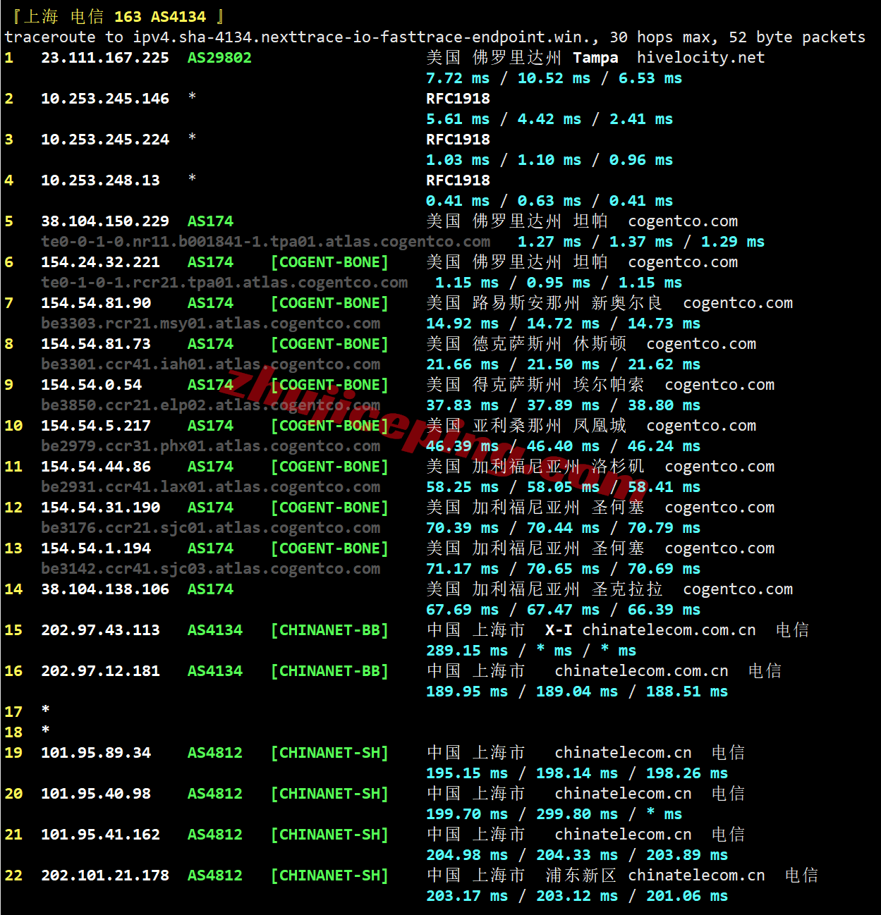Click AS4134 in hop 15 row

pyautogui.click(x=215, y=630)
